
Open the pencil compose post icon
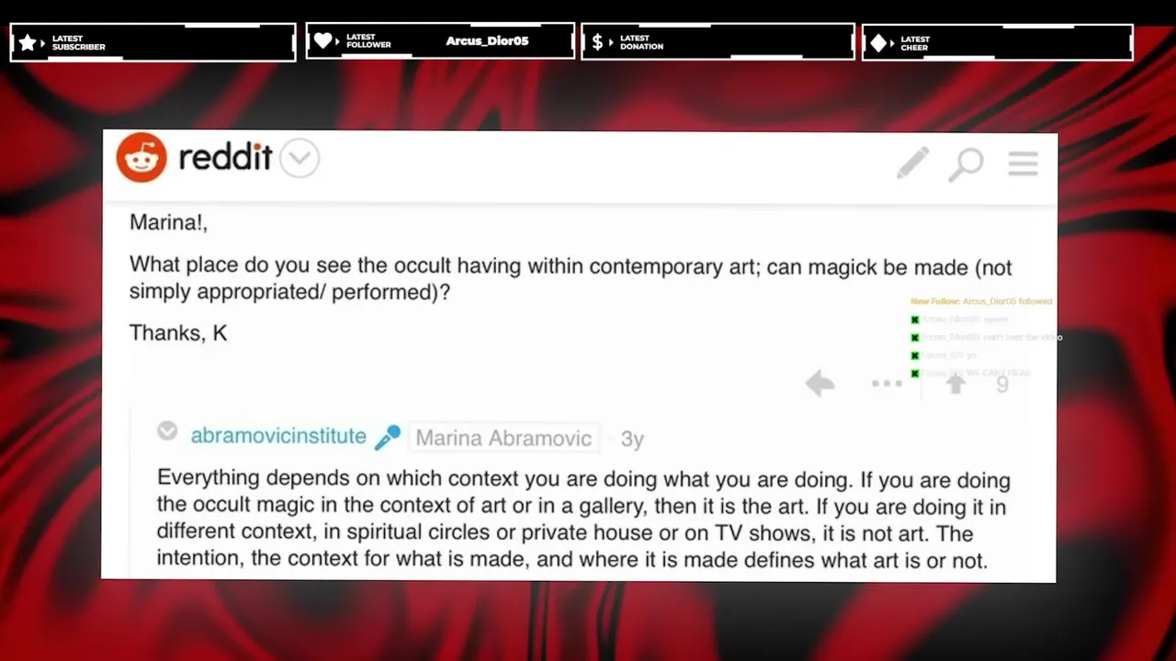pos(912,163)
